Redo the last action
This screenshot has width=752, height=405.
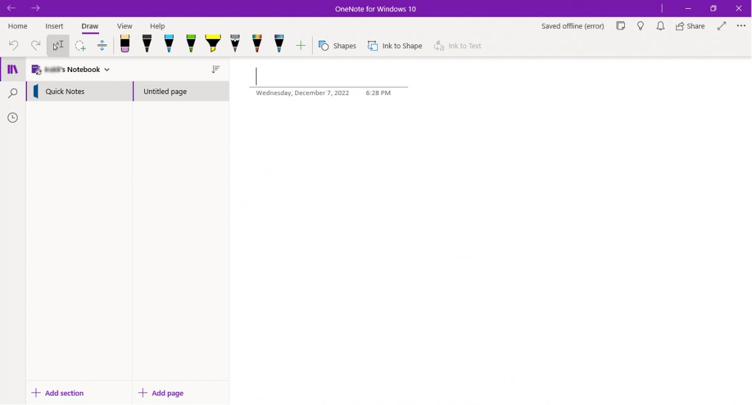pos(36,46)
